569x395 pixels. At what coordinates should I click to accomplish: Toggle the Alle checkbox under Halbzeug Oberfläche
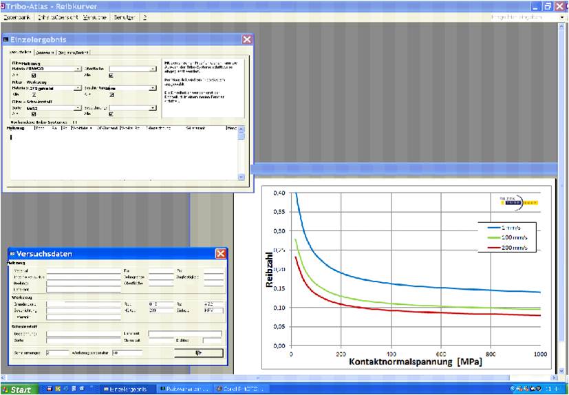pos(111,76)
